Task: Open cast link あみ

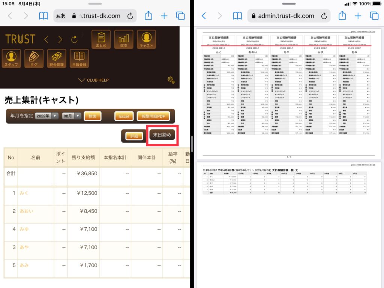Action: (24, 265)
